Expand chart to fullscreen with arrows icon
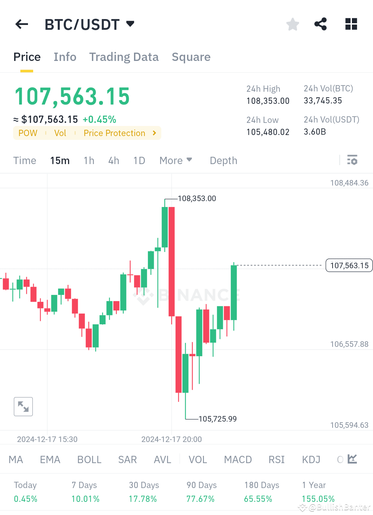373x515 pixels. [23, 406]
